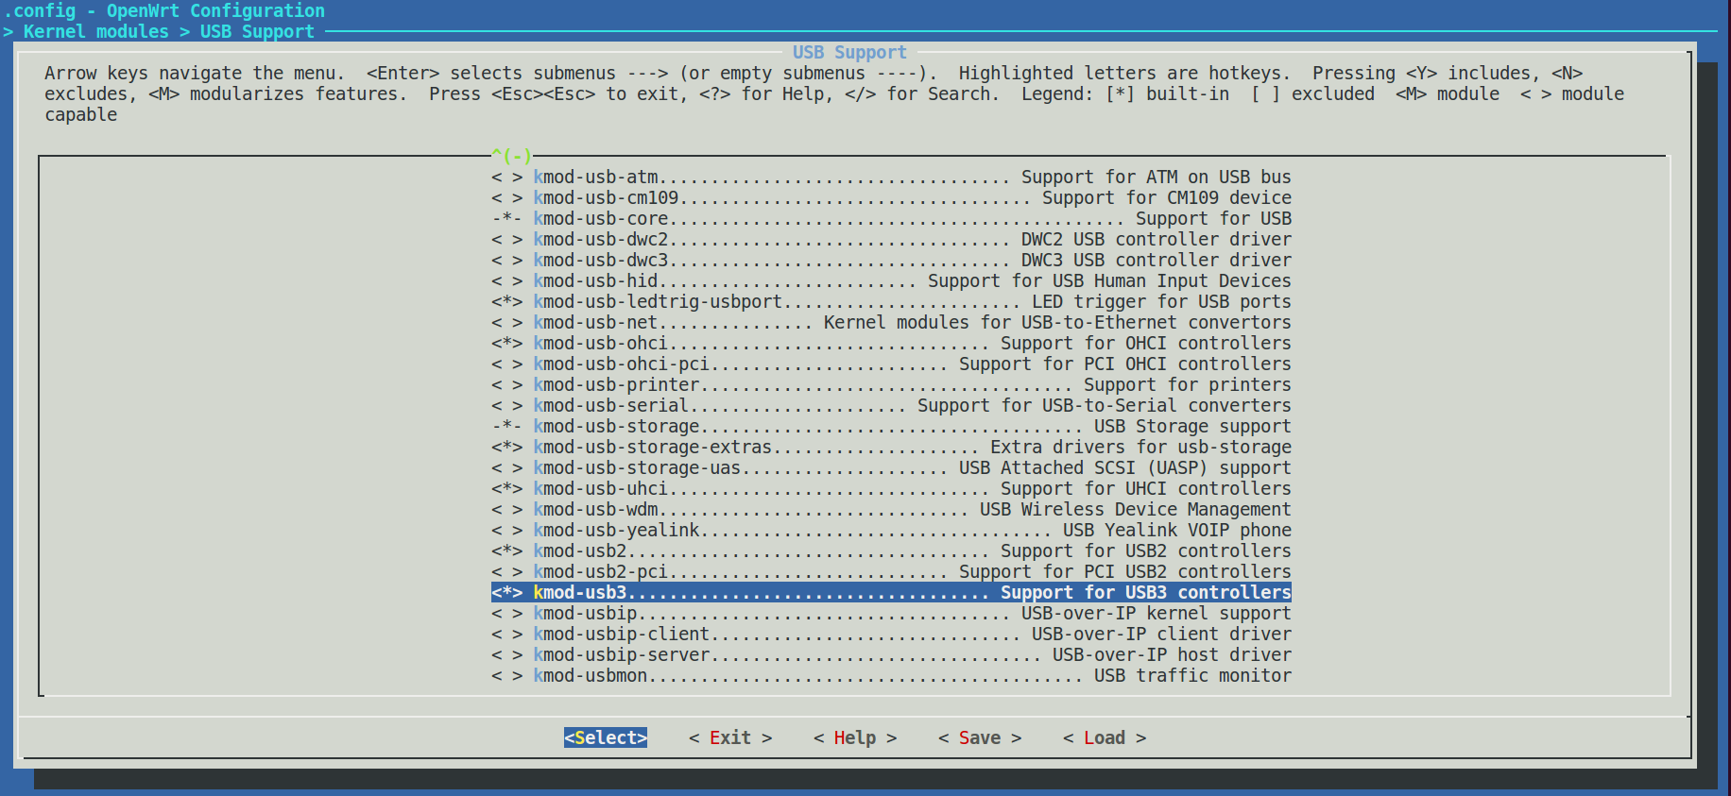
Task: Select the kmod-usb-core entry
Action: pyautogui.click(x=891, y=219)
